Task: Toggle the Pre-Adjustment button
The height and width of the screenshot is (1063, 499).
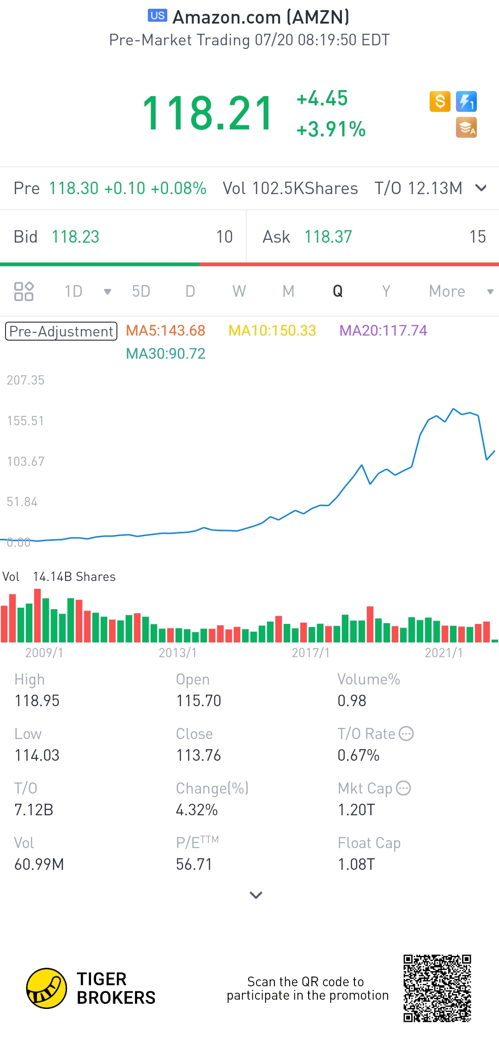Action: [61, 331]
